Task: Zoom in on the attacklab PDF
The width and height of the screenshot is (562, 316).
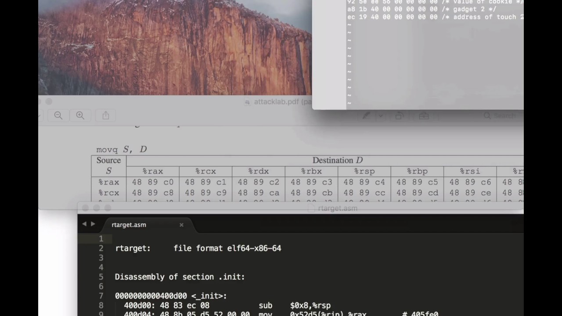Action: click(x=80, y=115)
